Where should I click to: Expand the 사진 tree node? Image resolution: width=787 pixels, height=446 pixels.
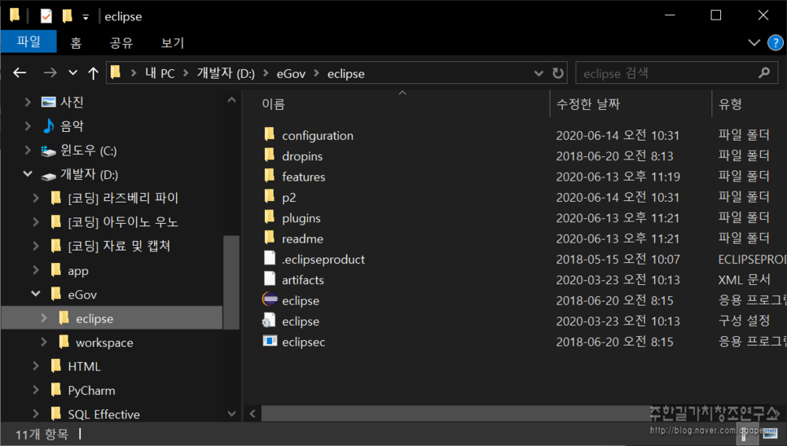point(28,103)
